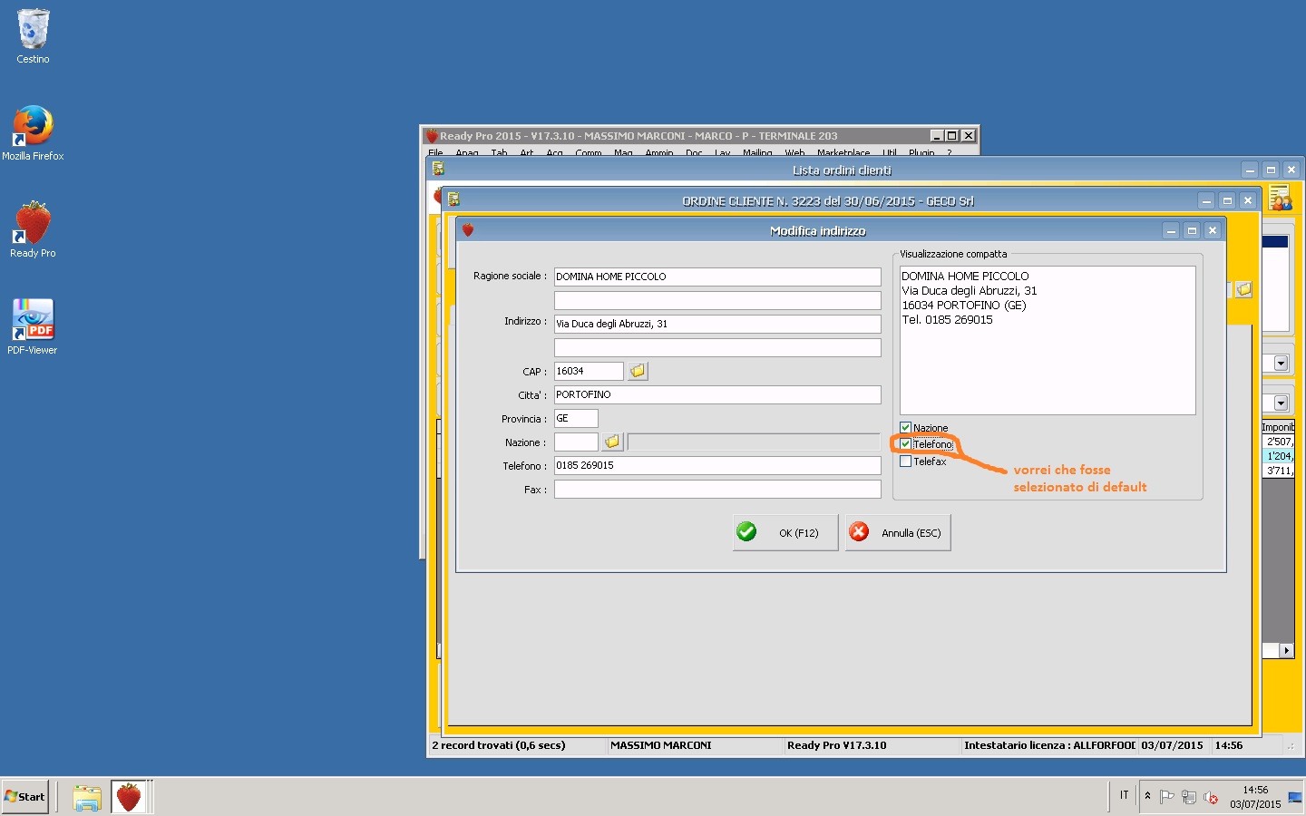Open the Anag menu

pyautogui.click(x=467, y=152)
